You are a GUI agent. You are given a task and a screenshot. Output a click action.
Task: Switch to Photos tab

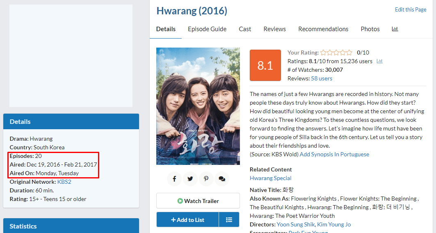click(x=370, y=29)
